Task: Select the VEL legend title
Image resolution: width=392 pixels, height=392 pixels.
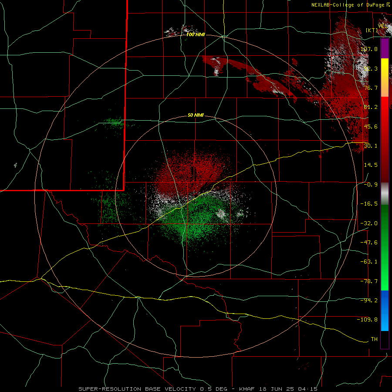Action: [x=382, y=26]
